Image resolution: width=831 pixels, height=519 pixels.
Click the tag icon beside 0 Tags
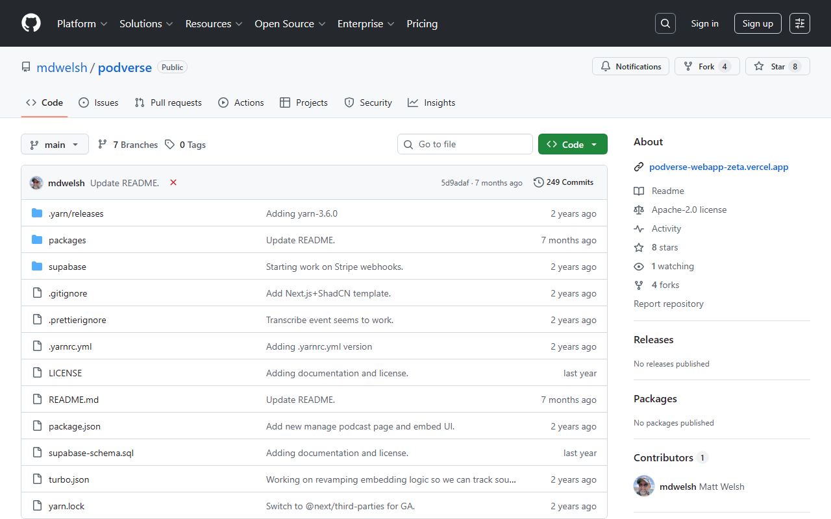pyautogui.click(x=169, y=145)
